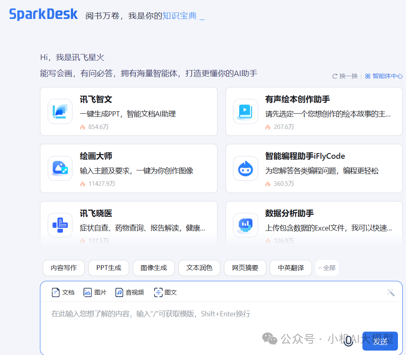Click the 换一换 text label
This screenshot has height=355, width=406.
click(x=348, y=76)
